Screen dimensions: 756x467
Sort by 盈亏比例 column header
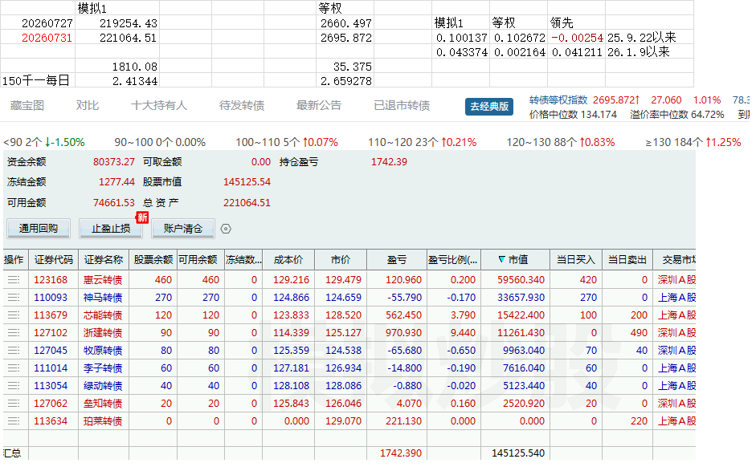point(453,260)
